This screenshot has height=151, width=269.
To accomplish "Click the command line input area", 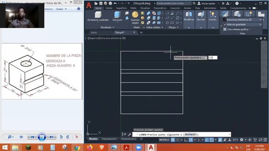I will click(x=182, y=134).
